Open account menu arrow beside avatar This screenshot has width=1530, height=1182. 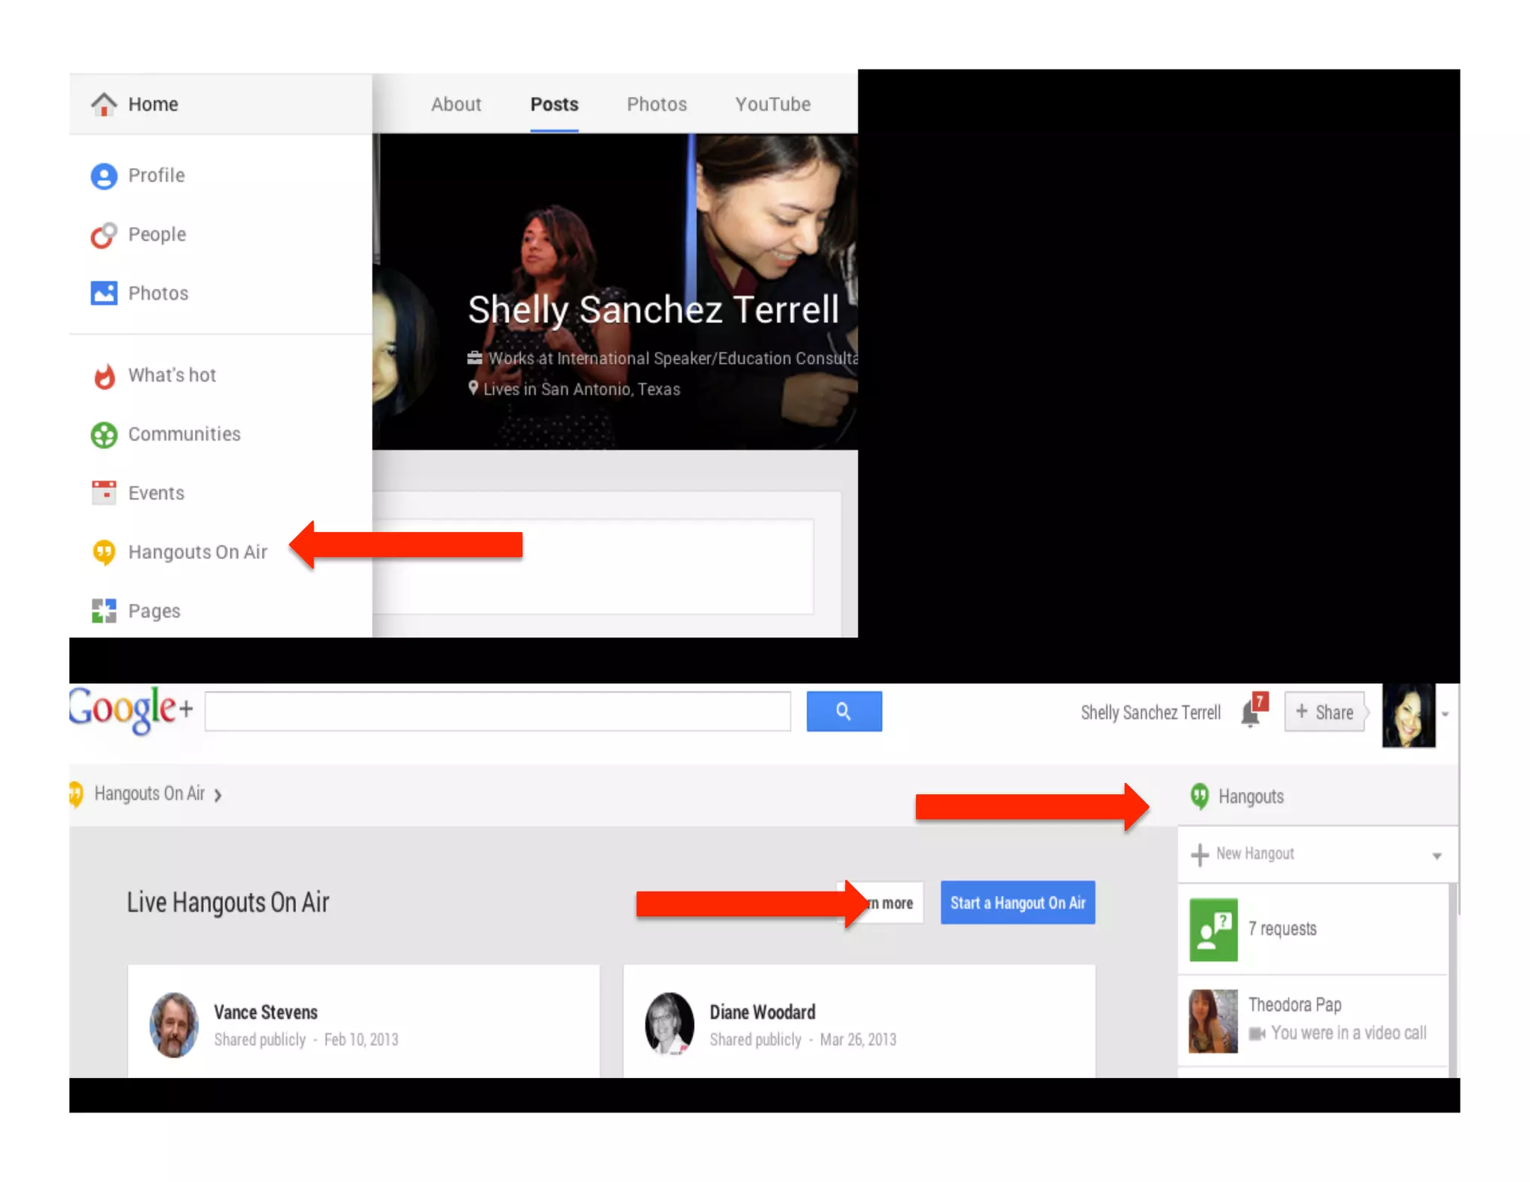tap(1445, 714)
